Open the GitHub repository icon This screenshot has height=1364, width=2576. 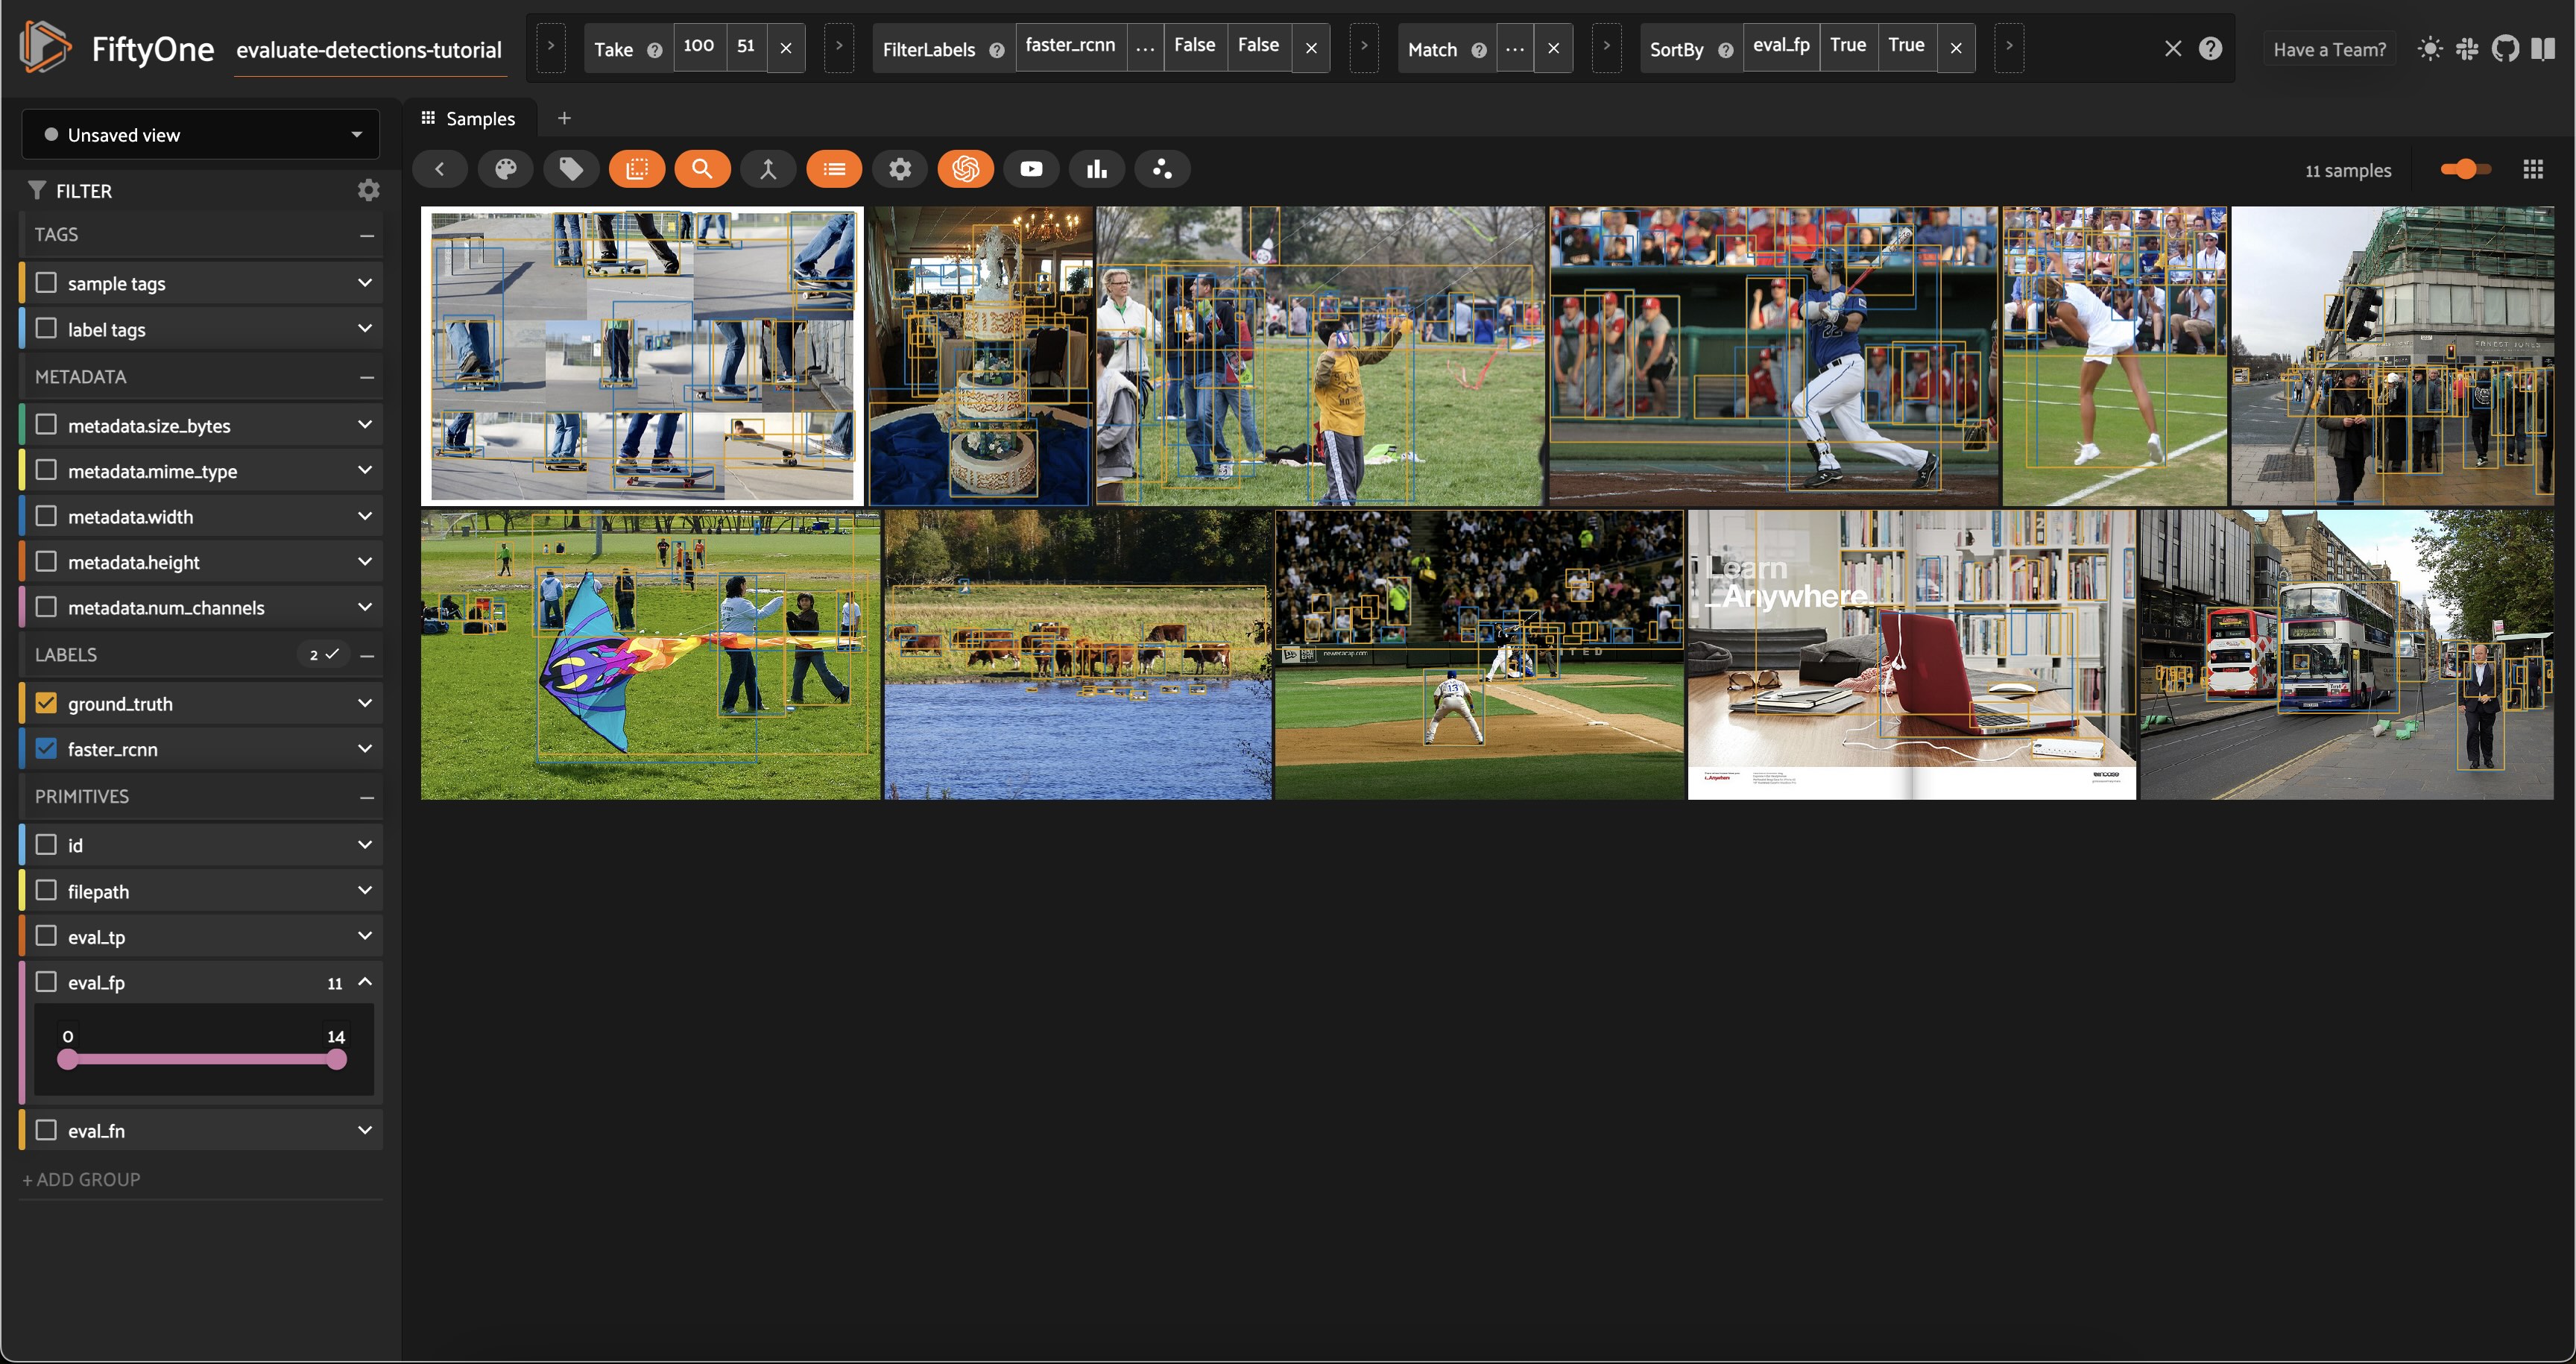[2505, 48]
